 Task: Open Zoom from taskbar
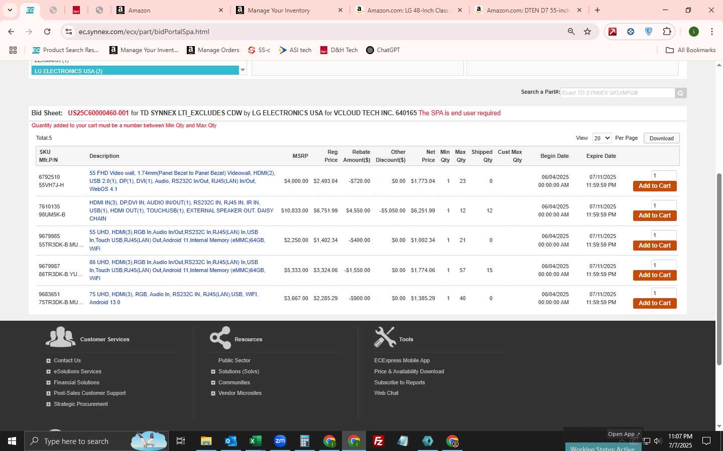click(280, 441)
